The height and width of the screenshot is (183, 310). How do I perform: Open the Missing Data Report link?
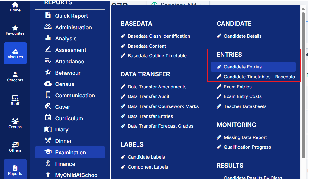(x=245, y=137)
